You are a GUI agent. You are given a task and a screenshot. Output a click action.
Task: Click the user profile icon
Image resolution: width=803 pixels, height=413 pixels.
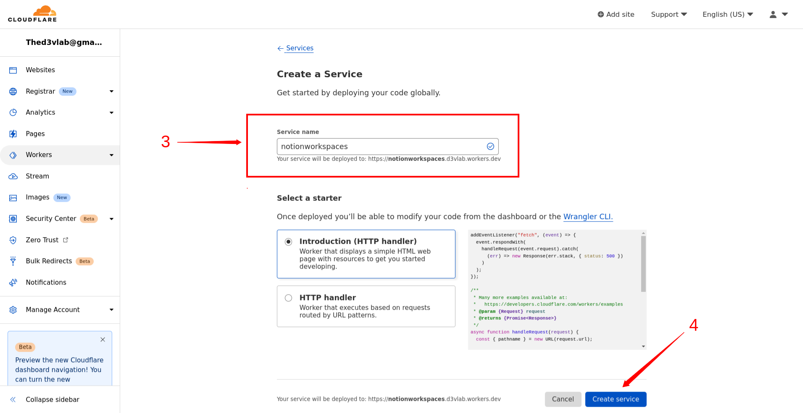click(773, 14)
